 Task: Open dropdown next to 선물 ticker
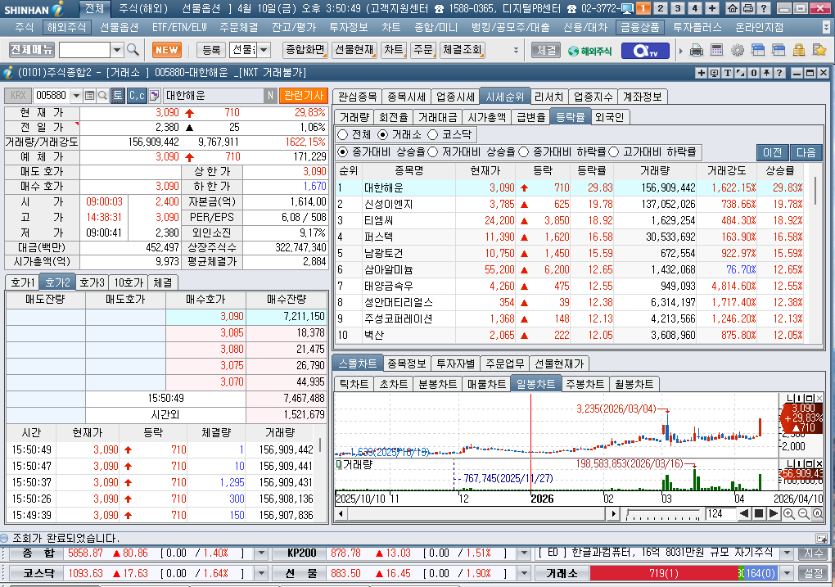[524, 574]
